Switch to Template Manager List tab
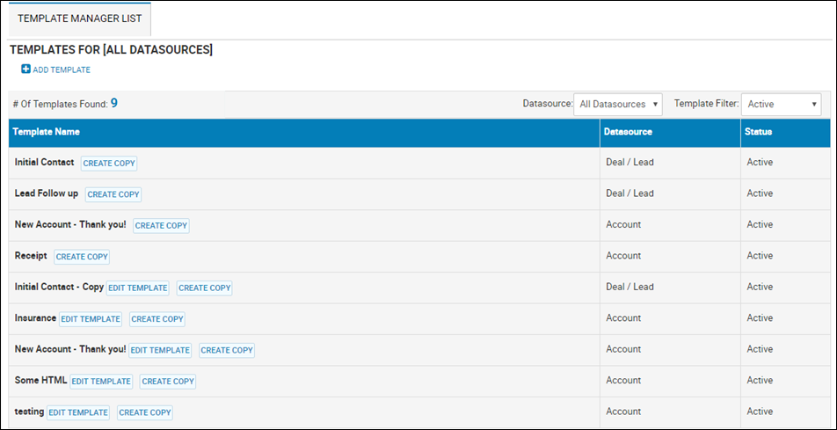837x430 pixels. click(x=79, y=18)
